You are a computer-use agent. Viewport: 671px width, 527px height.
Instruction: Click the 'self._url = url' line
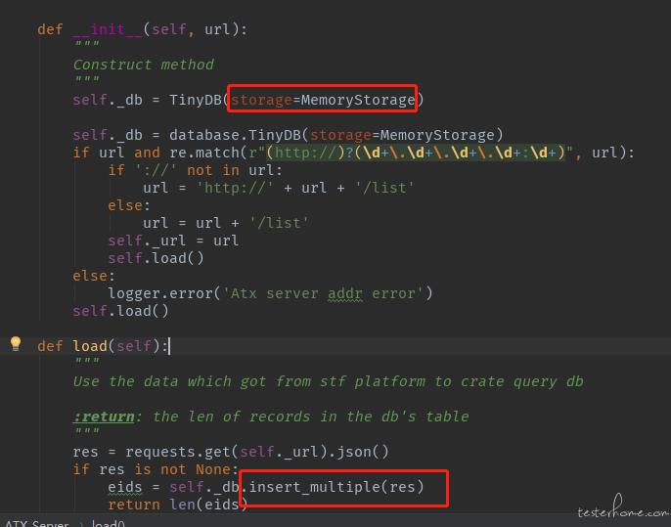click(x=173, y=241)
